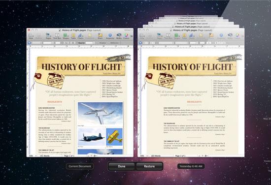Click Comment icon in current document toolbar
Image resolution: width=271 pixels, height=185 pixels.
(90, 36)
